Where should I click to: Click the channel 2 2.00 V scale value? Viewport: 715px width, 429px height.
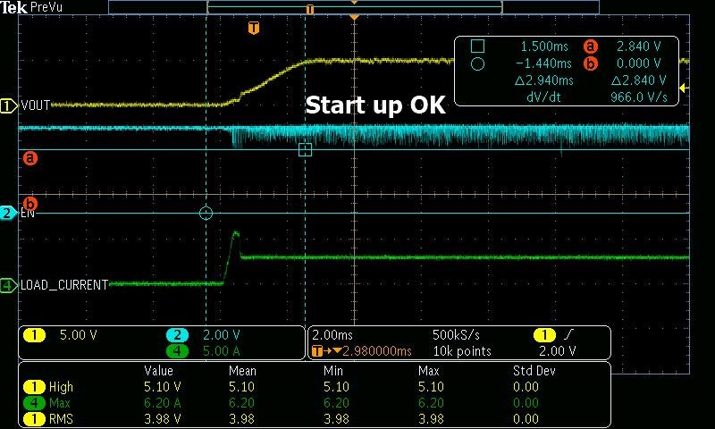click(x=221, y=335)
